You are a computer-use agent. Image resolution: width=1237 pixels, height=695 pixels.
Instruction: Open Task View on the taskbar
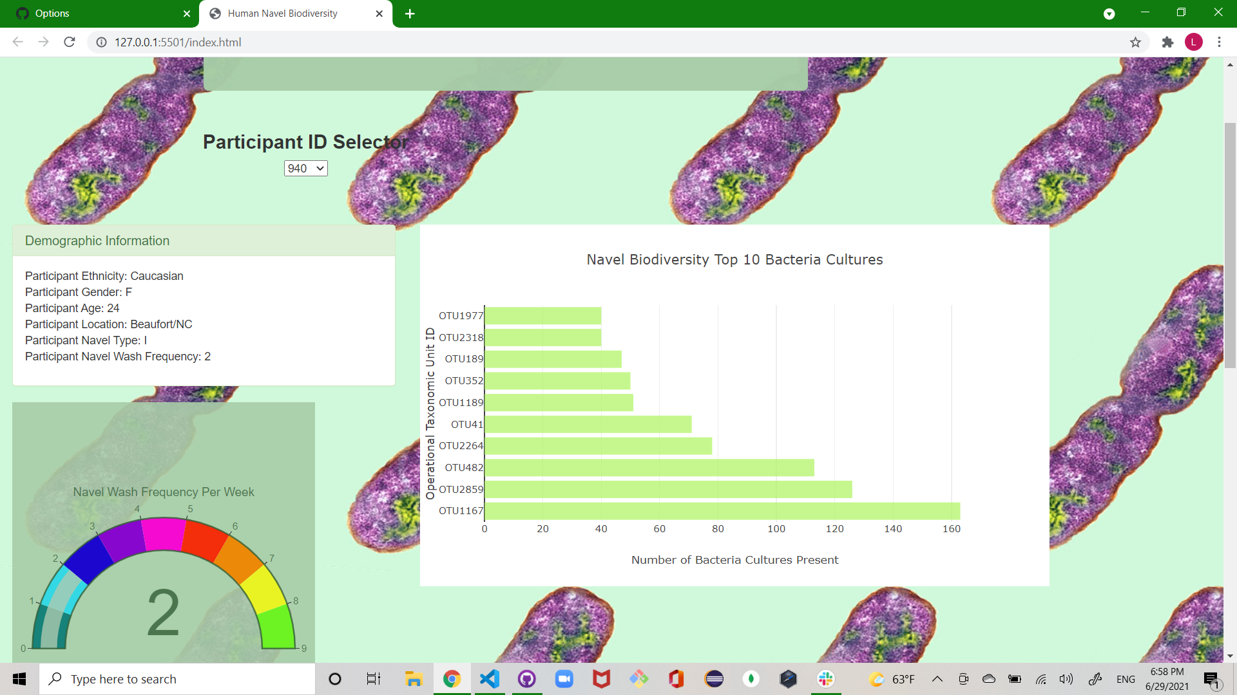[x=374, y=679]
